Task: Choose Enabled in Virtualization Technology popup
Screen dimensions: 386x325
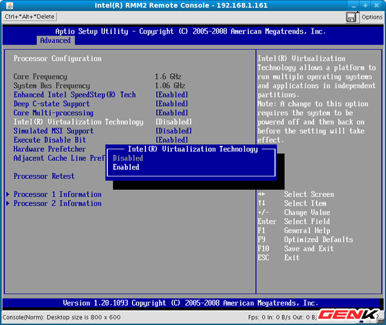Action: [126, 167]
